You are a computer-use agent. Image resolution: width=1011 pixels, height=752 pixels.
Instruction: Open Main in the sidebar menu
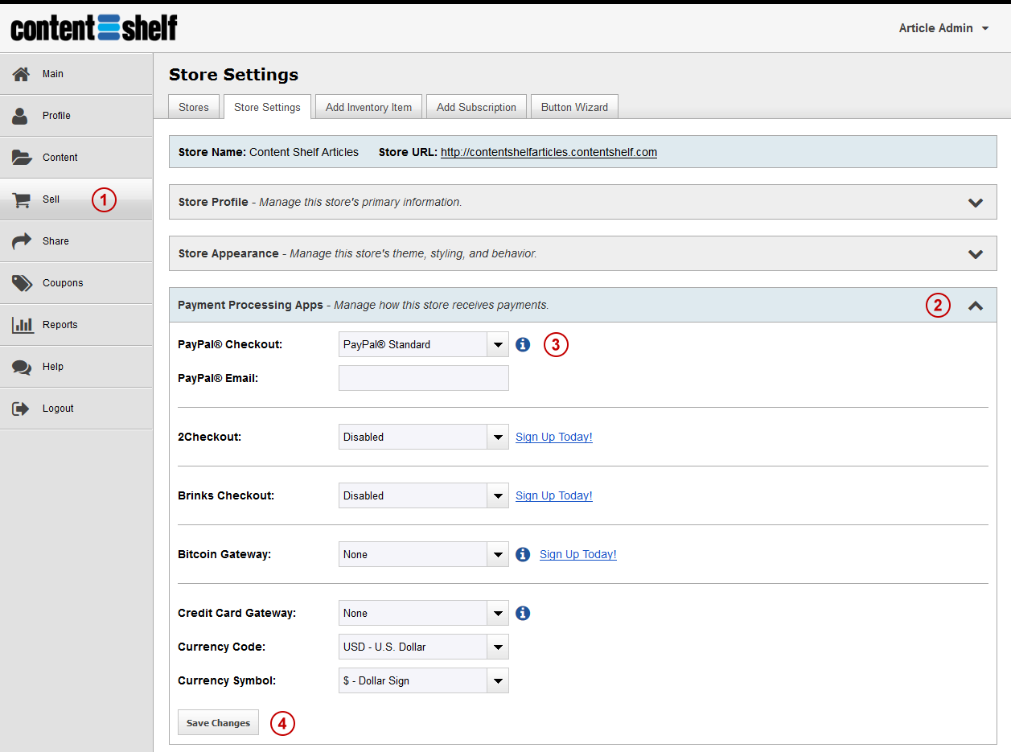tap(76, 74)
